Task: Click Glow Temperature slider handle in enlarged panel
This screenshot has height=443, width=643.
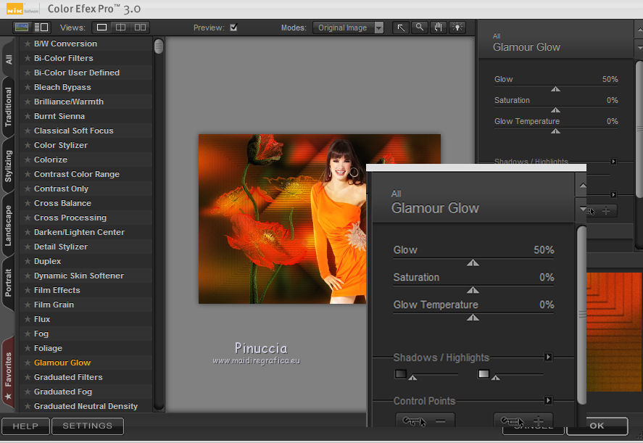Action: point(473,318)
